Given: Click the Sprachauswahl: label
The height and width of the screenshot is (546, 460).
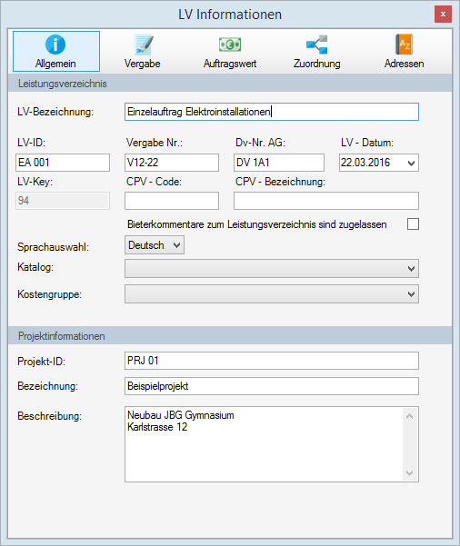Looking at the screenshot, I should 54,247.
